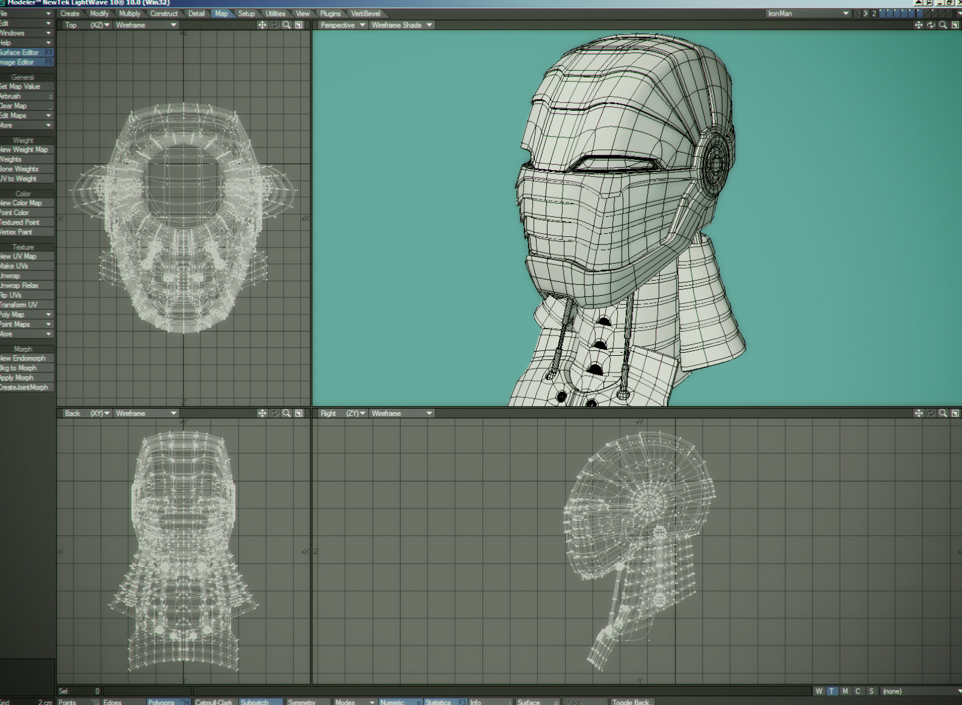Open the IronMan object selection dropdown

(x=807, y=13)
